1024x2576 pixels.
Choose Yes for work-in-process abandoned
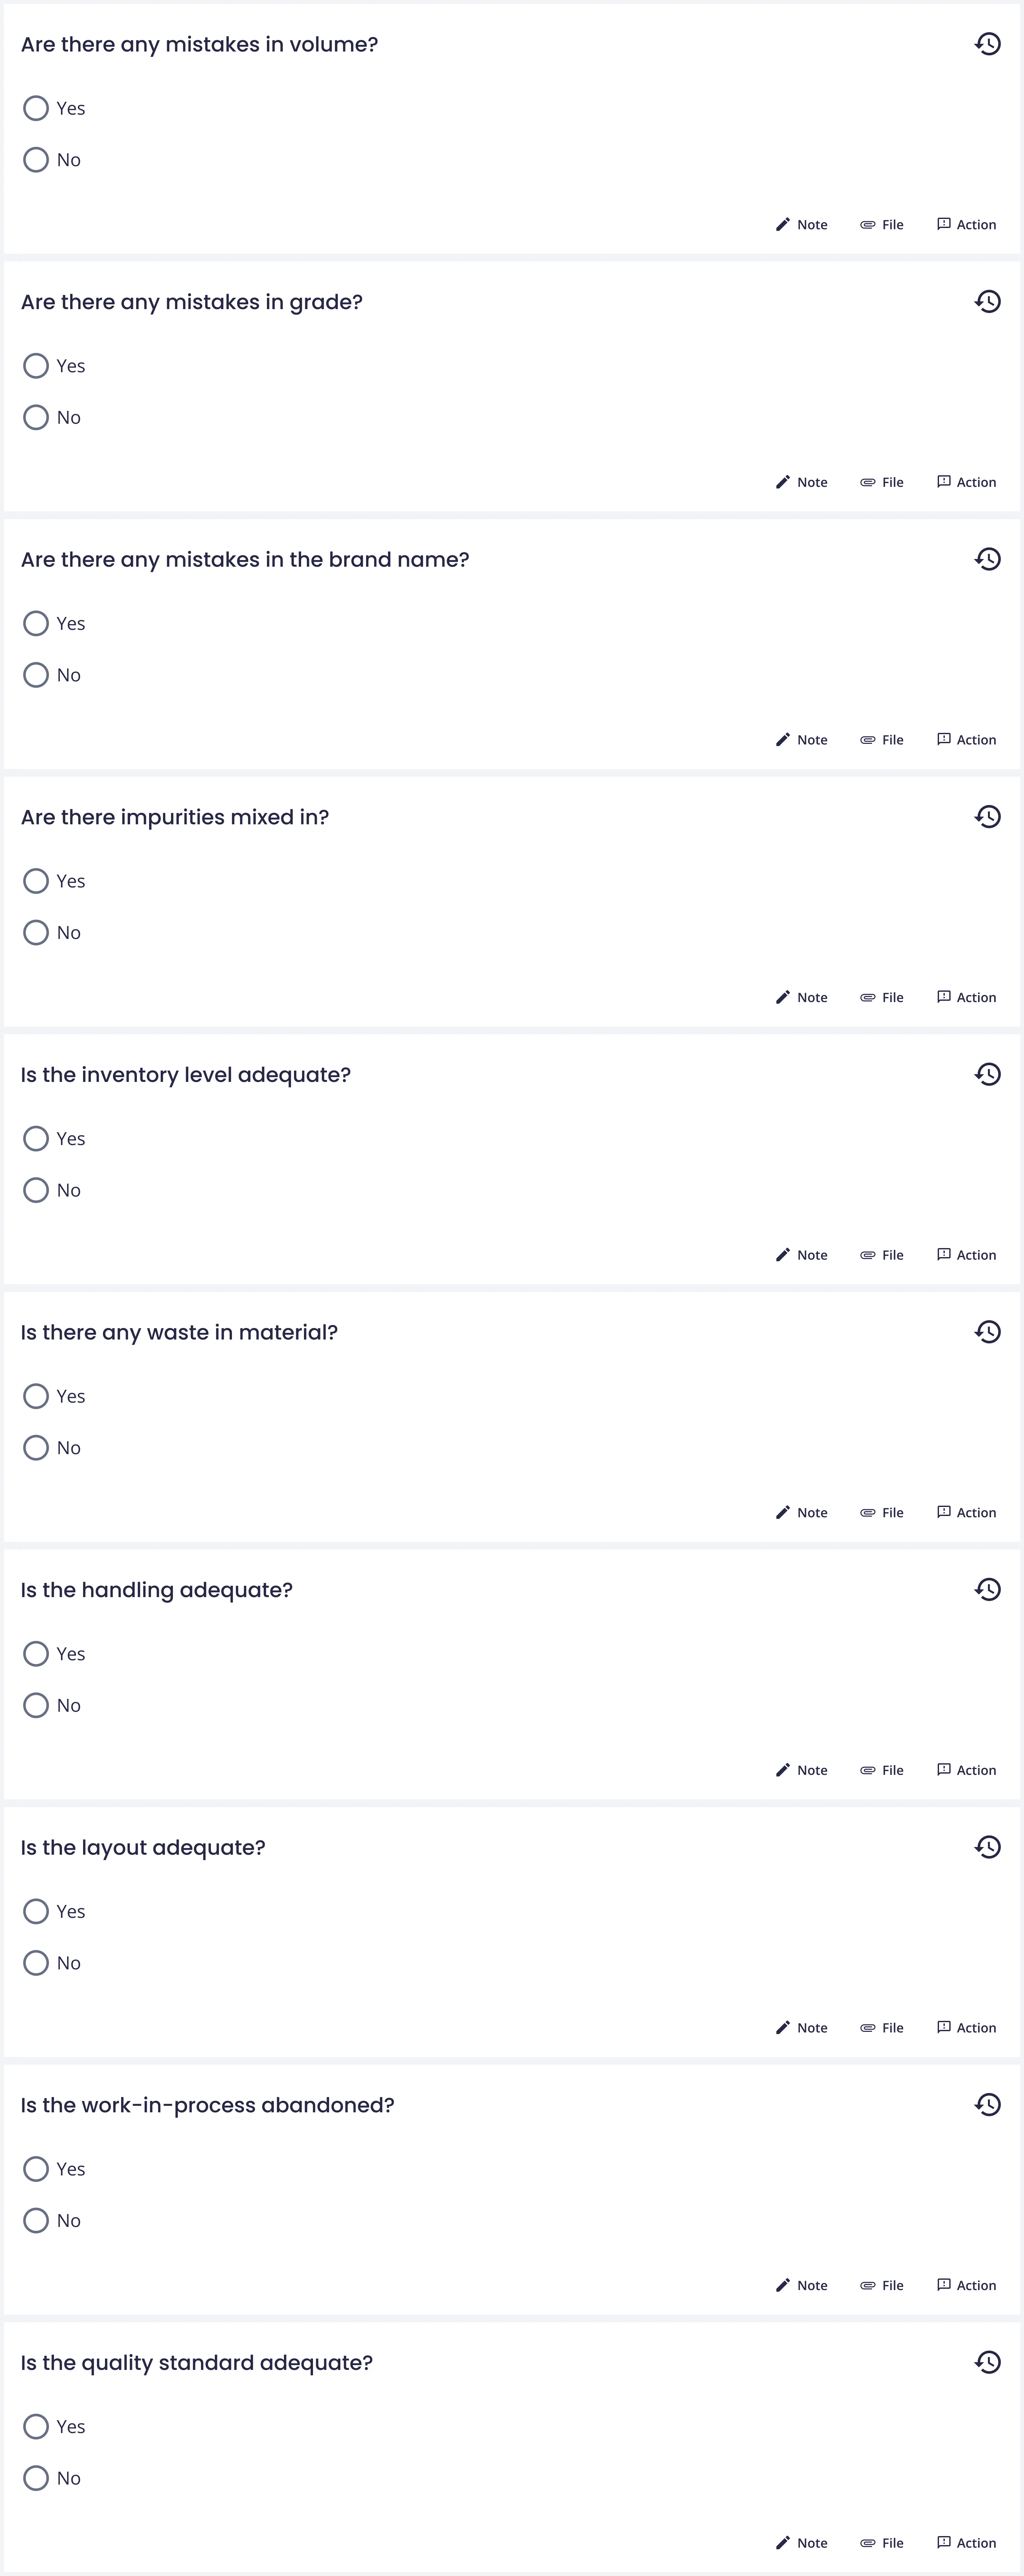click(x=36, y=2169)
